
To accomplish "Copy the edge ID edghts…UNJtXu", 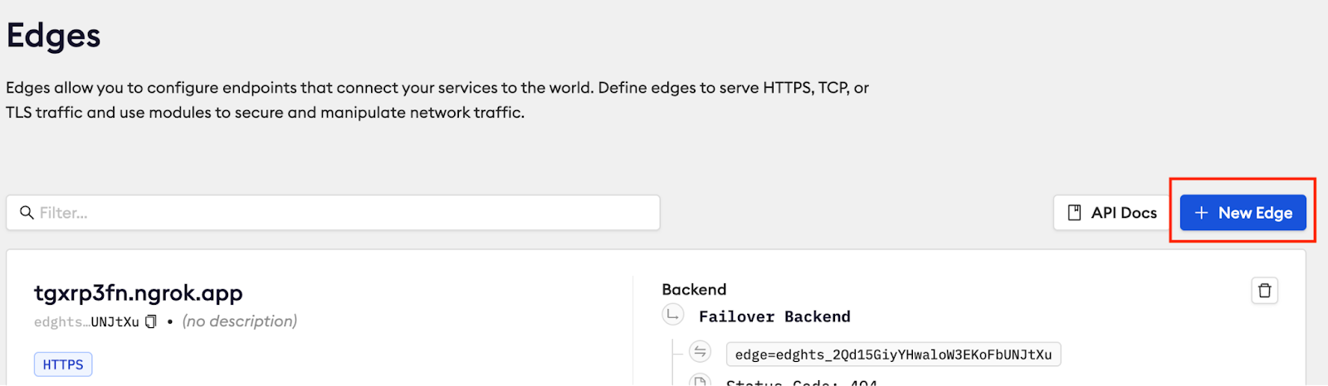I will click(151, 321).
